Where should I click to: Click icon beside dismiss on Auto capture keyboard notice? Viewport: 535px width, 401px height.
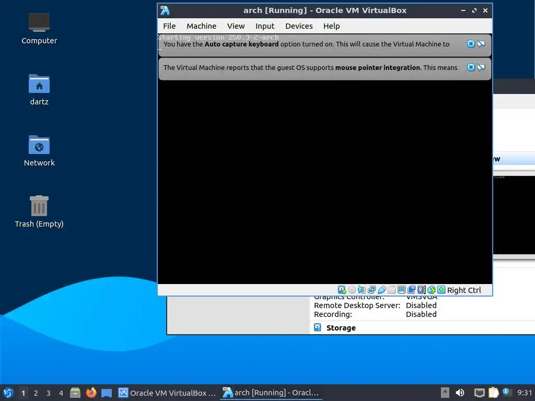tap(481, 44)
